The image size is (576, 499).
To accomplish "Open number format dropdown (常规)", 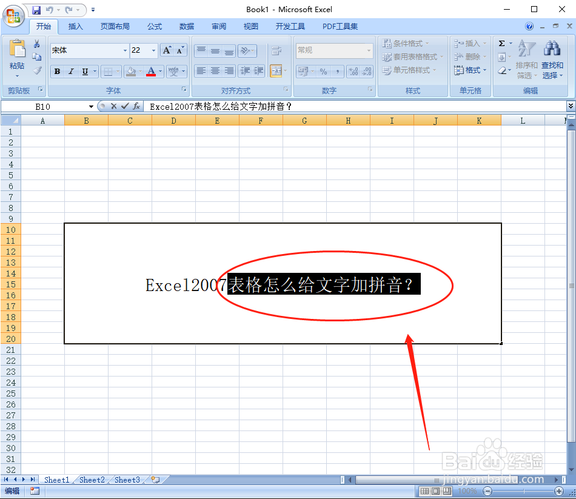I will (369, 50).
